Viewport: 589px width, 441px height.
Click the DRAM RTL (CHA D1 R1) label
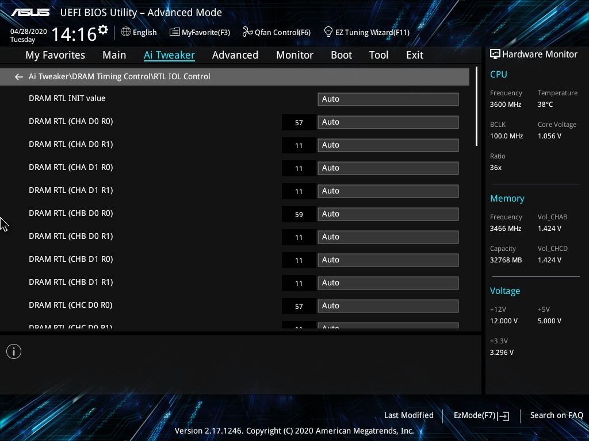click(x=71, y=190)
